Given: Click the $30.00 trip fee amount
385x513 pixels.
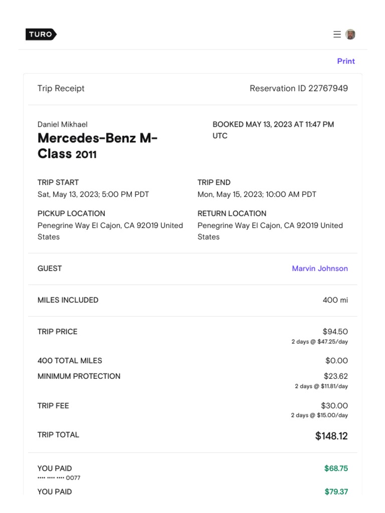Looking at the screenshot, I should click(x=334, y=406).
